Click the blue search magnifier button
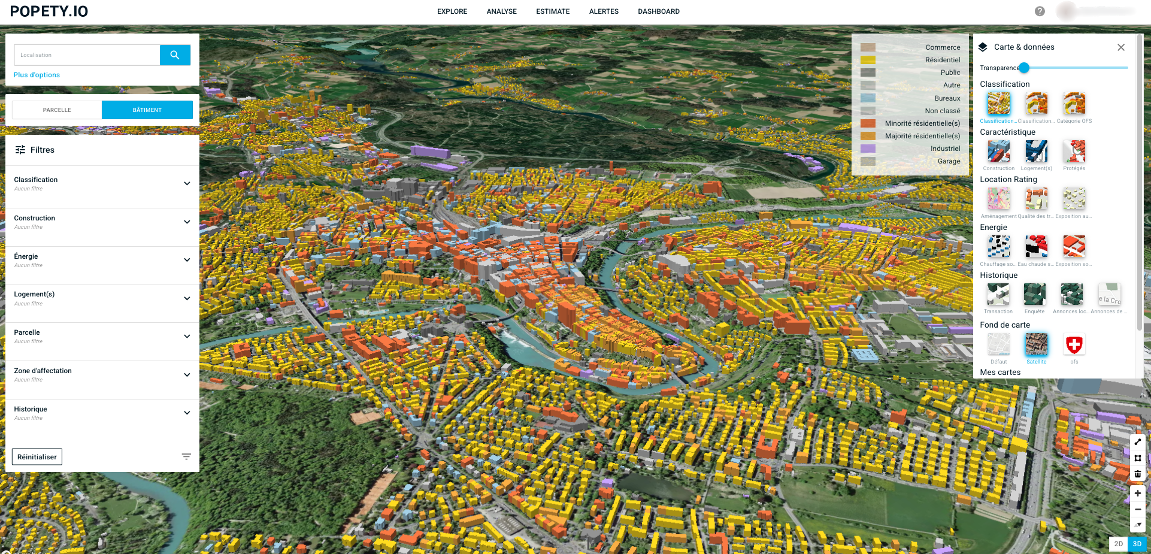1151x554 pixels. click(175, 55)
